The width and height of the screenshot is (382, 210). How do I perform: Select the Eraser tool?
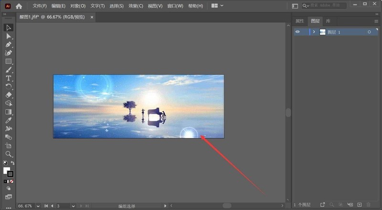9,95
